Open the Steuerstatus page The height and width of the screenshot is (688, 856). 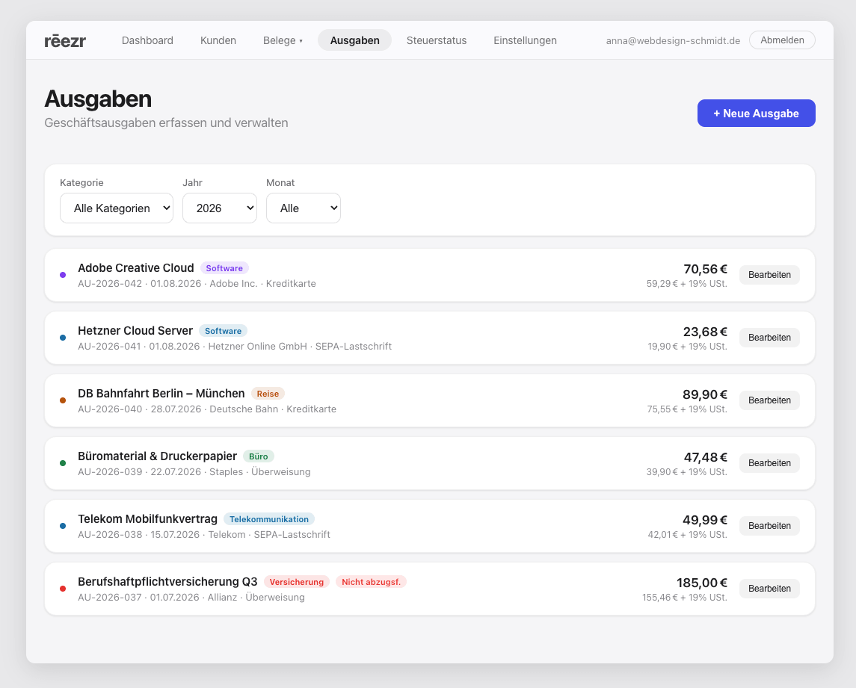437,40
